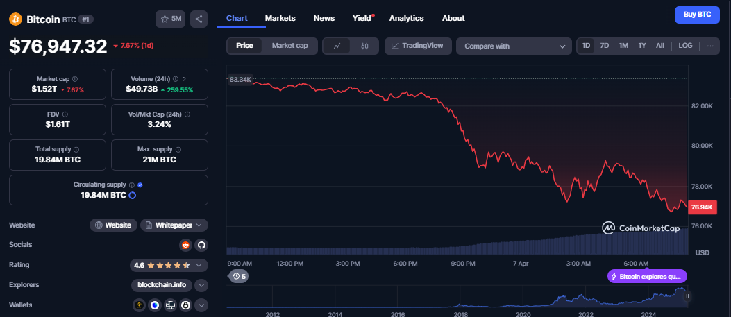The width and height of the screenshot is (731, 317).
Task: Open the News tab
Action: point(324,18)
